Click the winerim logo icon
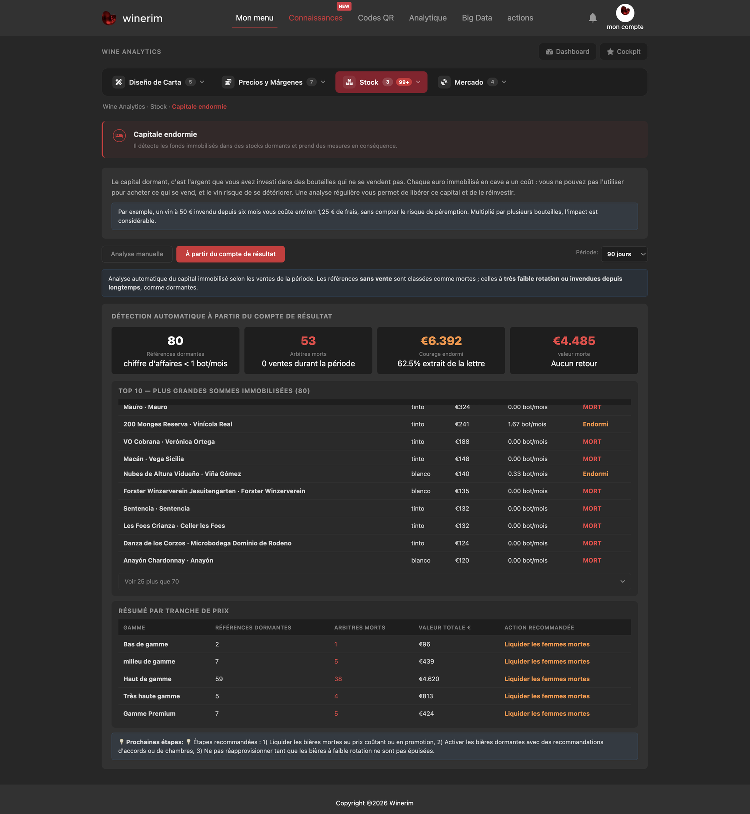The image size is (750, 814). tap(109, 18)
